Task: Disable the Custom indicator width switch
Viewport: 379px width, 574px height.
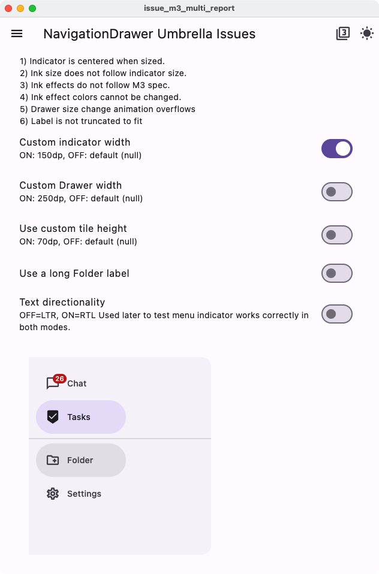Action: (x=336, y=148)
